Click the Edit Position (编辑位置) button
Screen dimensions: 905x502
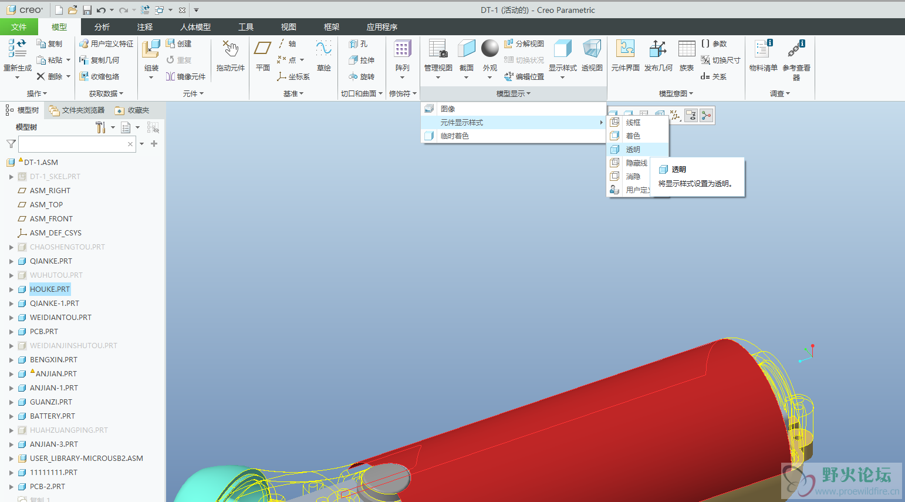click(524, 76)
